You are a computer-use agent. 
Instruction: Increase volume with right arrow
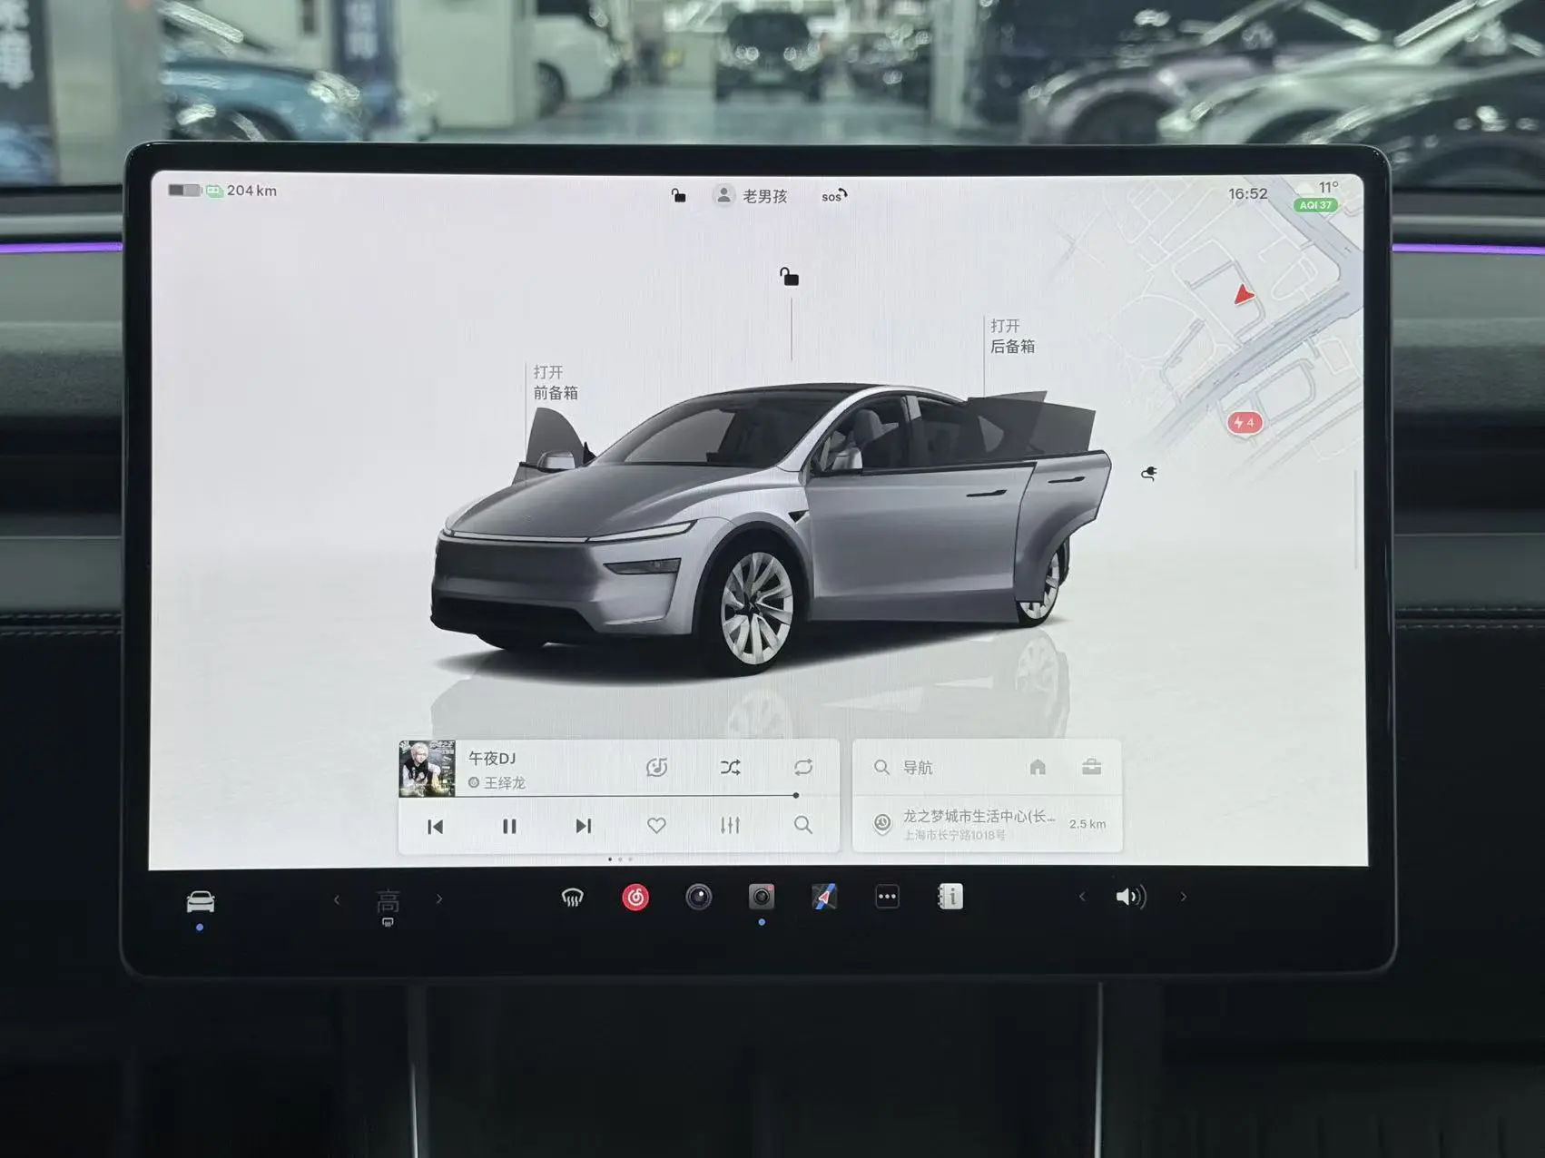[x=1183, y=898]
